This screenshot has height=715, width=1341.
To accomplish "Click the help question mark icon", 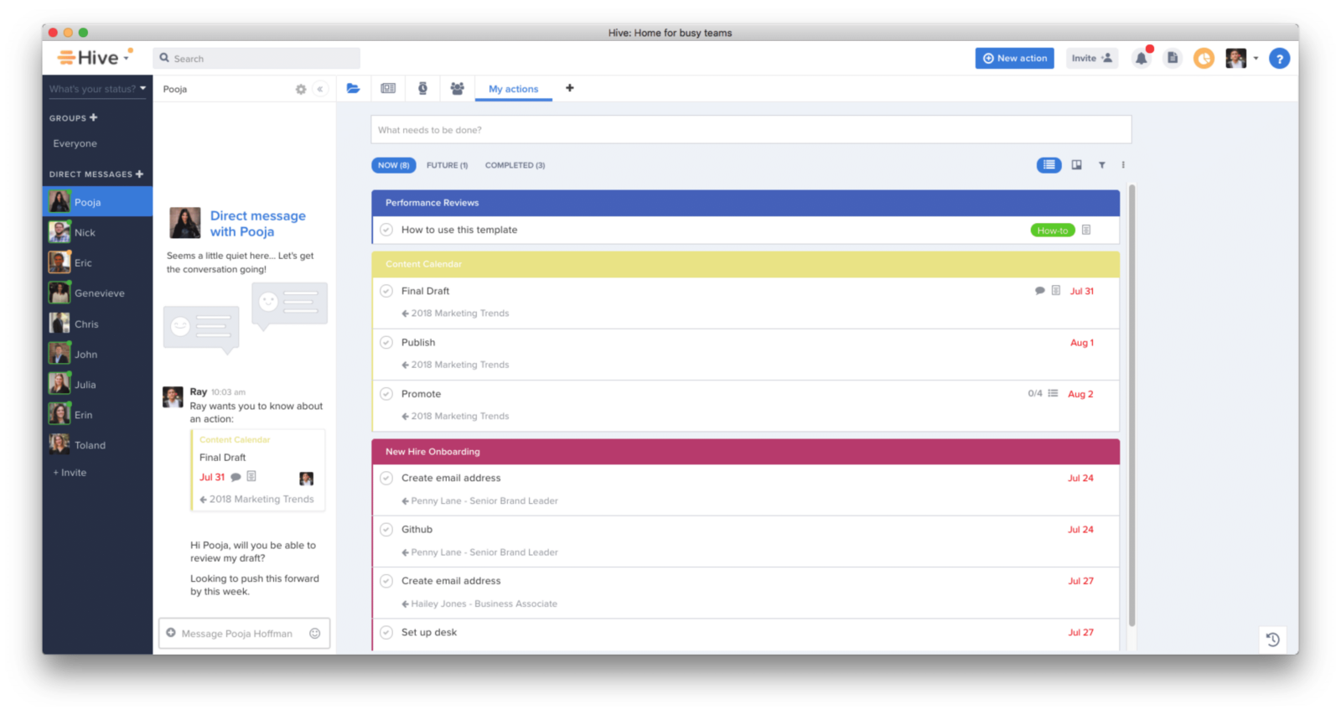I will coord(1279,59).
